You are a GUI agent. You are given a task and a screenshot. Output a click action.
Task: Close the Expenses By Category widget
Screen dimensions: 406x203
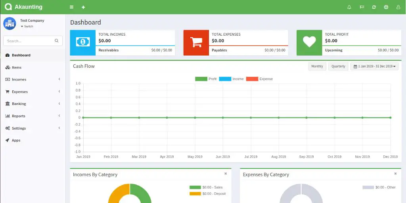[395, 174]
